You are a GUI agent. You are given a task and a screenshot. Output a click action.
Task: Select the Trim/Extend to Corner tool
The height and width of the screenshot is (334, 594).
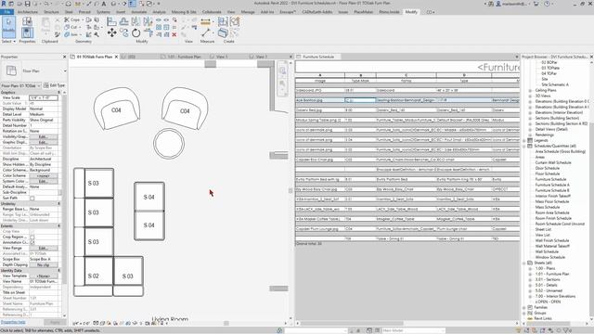coord(148,33)
